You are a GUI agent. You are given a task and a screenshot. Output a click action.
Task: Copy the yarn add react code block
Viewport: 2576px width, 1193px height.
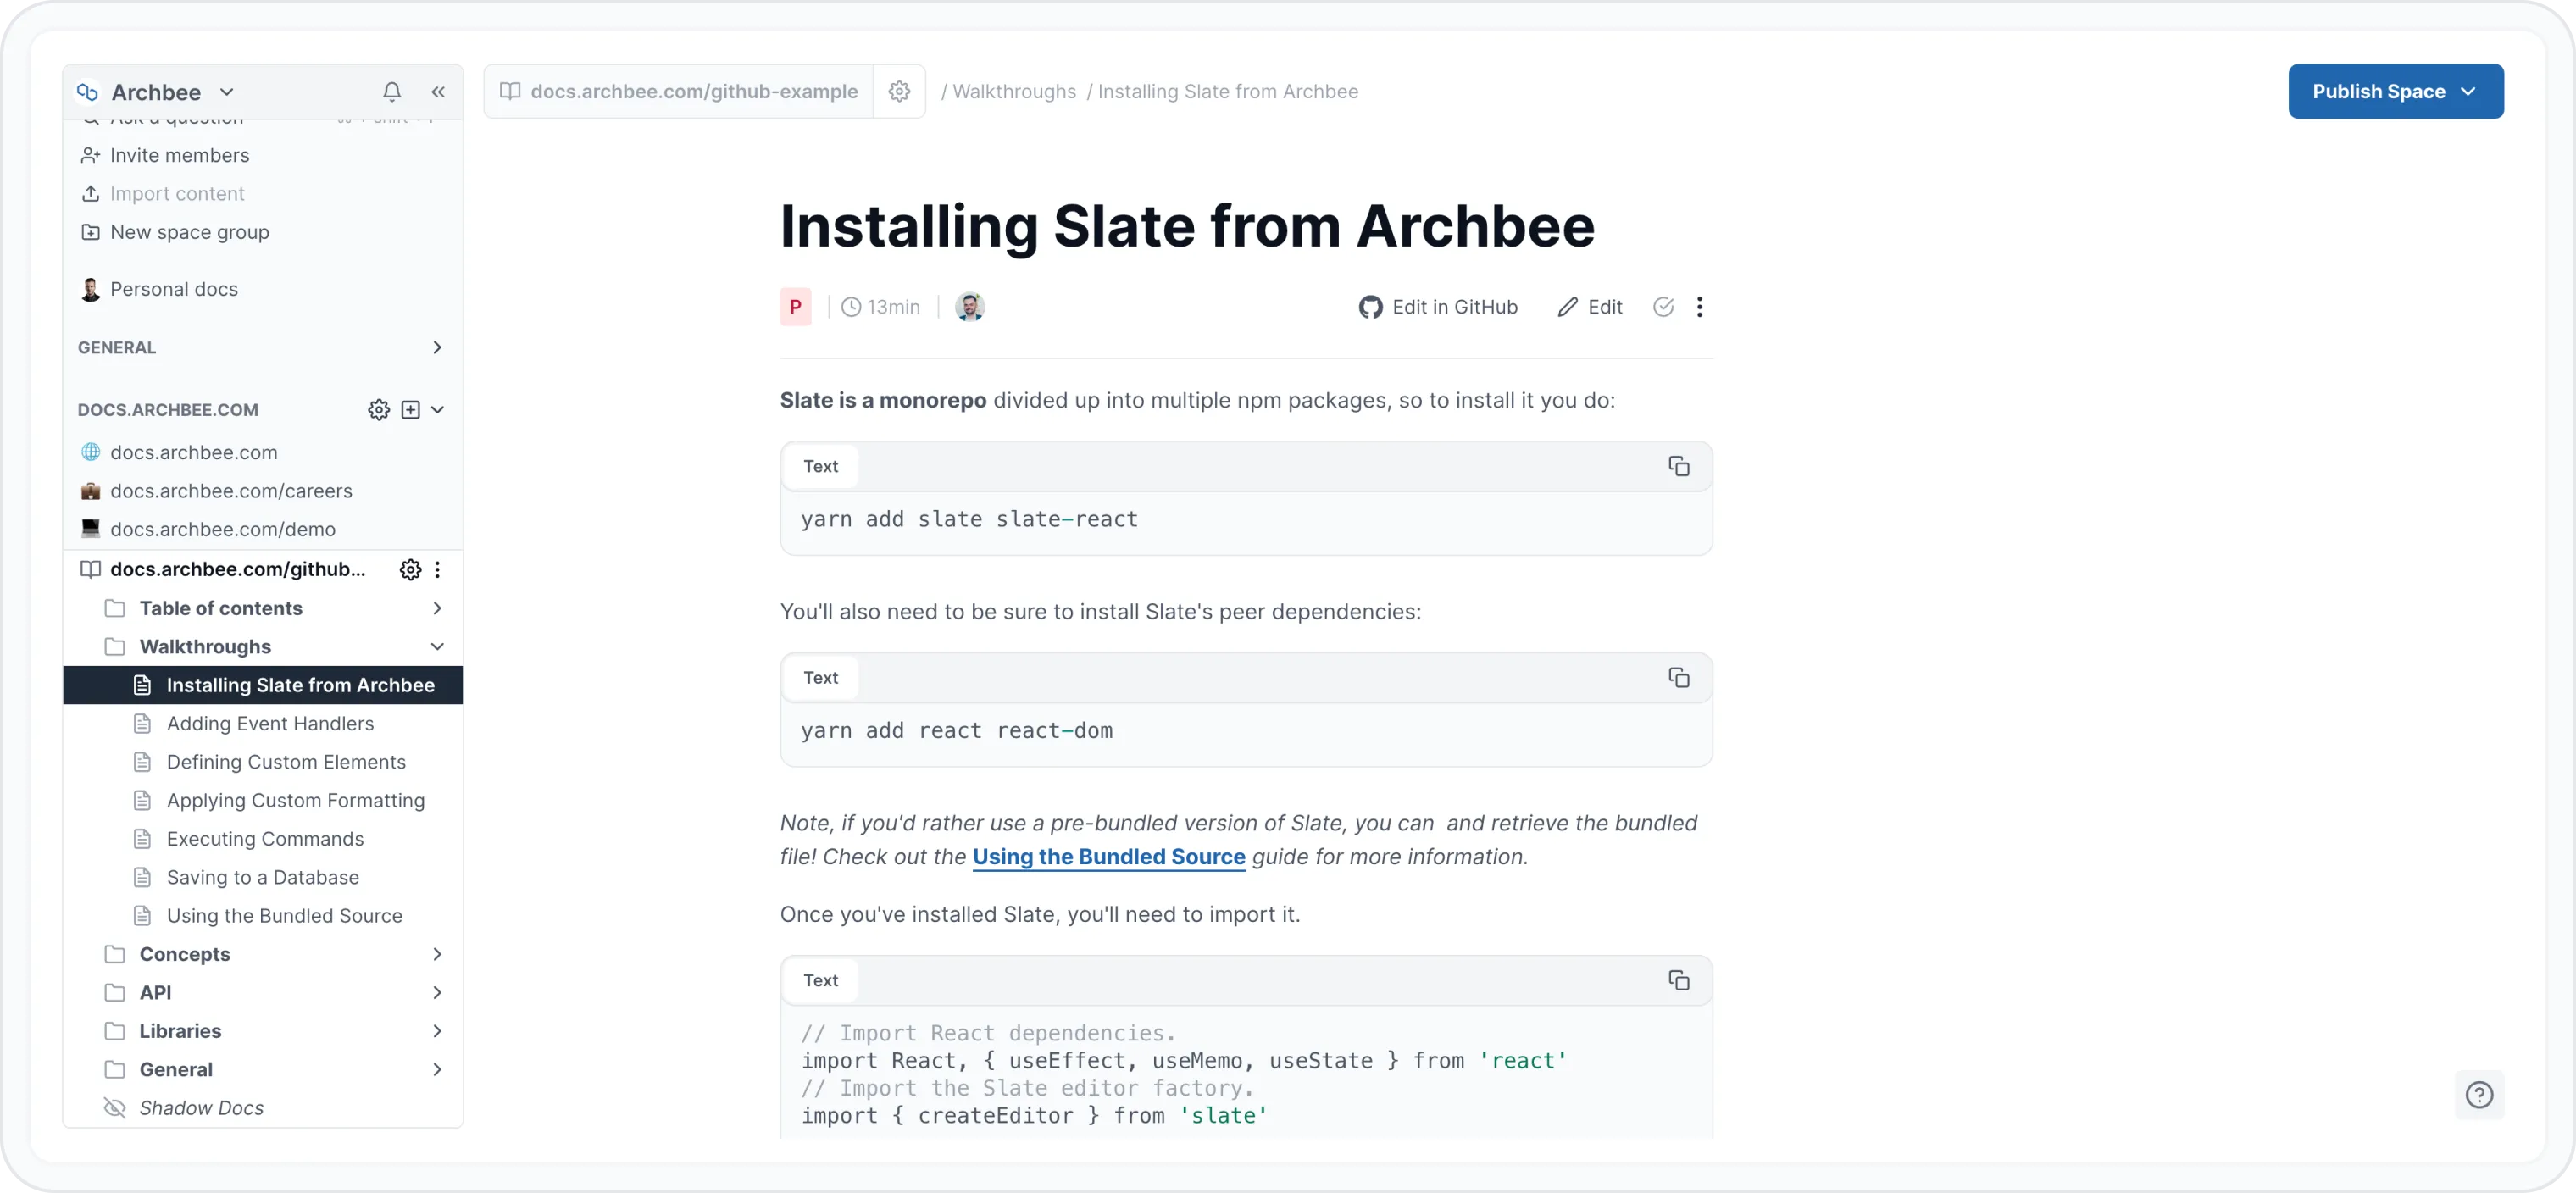point(1678,677)
